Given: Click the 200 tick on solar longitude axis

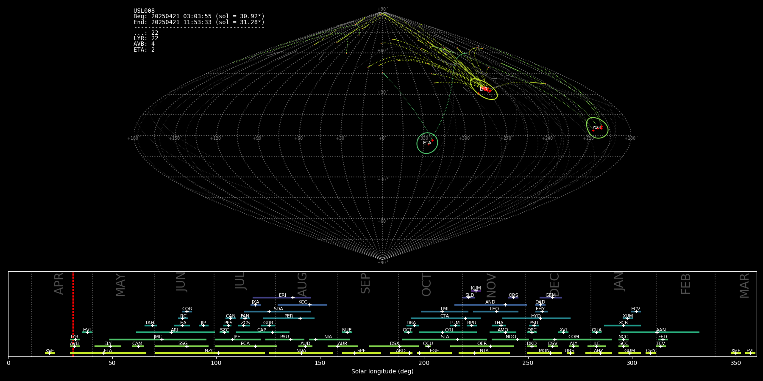Looking at the screenshot, I should point(424,363).
